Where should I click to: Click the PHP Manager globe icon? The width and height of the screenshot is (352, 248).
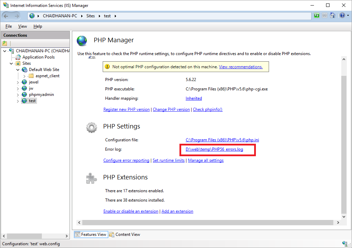tap(82, 41)
